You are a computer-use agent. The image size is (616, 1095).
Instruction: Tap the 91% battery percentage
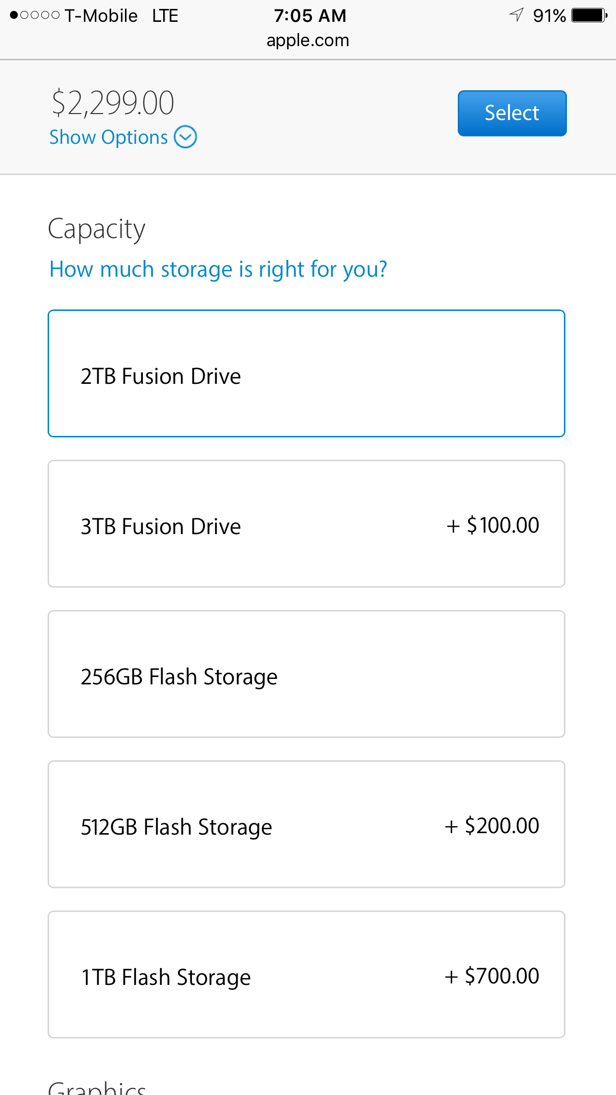pyautogui.click(x=549, y=16)
